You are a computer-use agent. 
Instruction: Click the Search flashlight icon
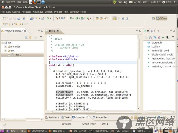(105, 18)
